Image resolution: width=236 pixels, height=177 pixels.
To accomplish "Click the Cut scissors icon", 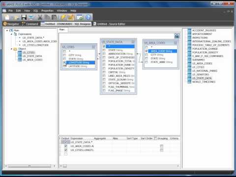I will (40, 17).
